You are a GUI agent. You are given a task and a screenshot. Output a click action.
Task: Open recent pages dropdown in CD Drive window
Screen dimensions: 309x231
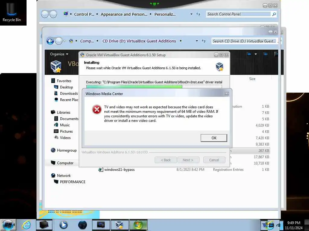click(x=64, y=41)
